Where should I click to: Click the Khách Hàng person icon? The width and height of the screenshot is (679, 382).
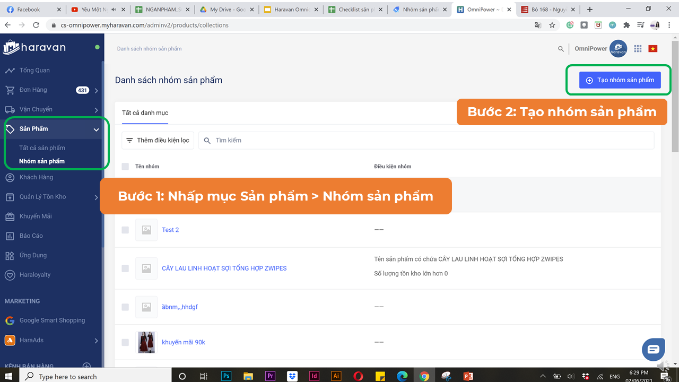coord(10,177)
